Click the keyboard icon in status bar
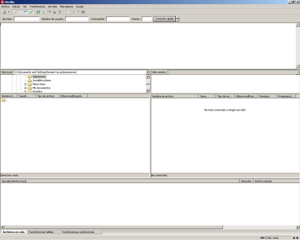Screen dimensions: 300x240 [262, 238]
